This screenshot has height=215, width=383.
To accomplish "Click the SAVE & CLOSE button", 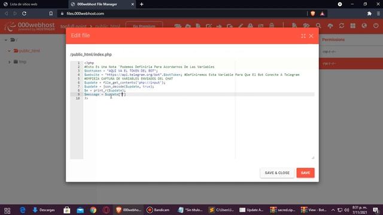I will point(277,173).
